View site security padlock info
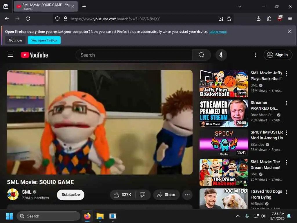The height and width of the screenshot is (223, 297). click(x=66, y=19)
